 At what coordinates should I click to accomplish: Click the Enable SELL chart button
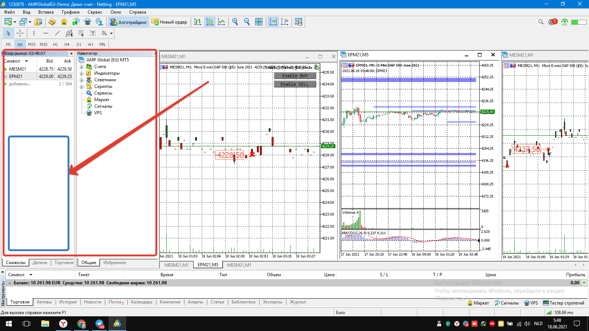[x=295, y=84]
